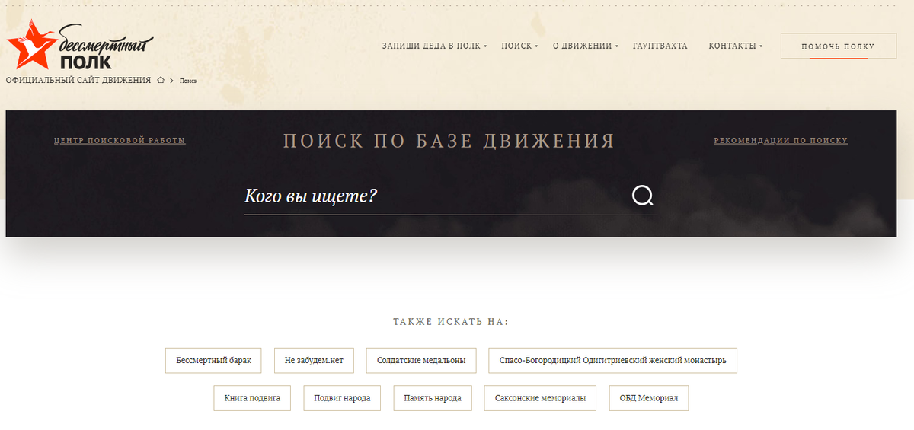This screenshot has height=430, width=914.
Task: Click the ПОМОЧЬ ПОЛКУ button
Action: click(838, 46)
